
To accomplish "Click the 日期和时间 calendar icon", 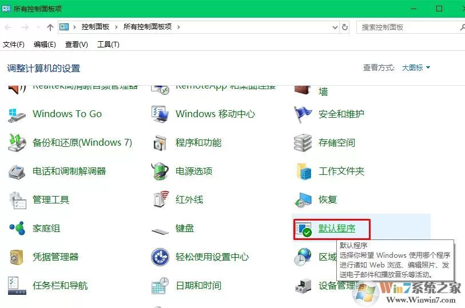I will point(160,286).
